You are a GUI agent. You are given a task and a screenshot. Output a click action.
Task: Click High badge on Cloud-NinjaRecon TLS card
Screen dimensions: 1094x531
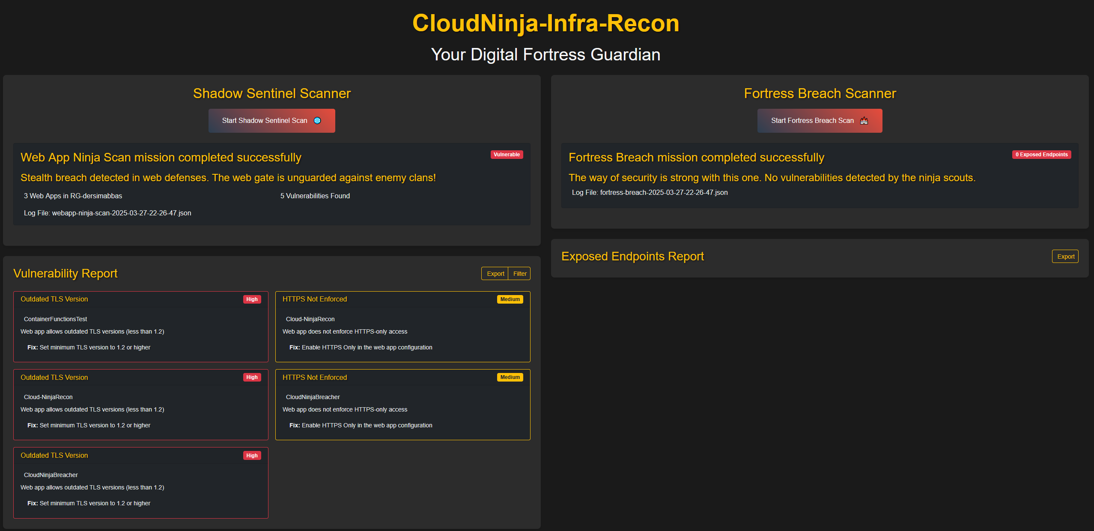point(252,377)
